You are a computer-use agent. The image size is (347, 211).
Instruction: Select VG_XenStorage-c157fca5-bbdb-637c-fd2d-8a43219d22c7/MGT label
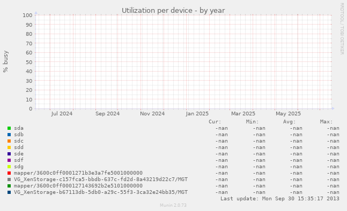coord(101,179)
